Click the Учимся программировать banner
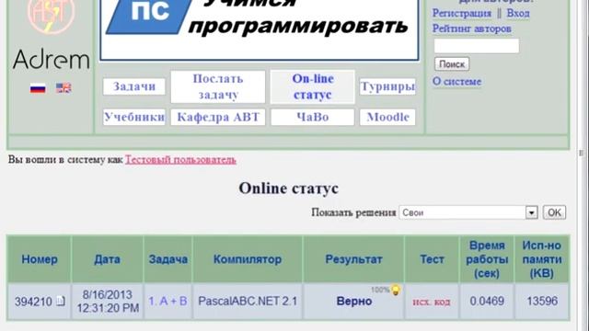Viewport: 589px width, 331px height. 260,29
